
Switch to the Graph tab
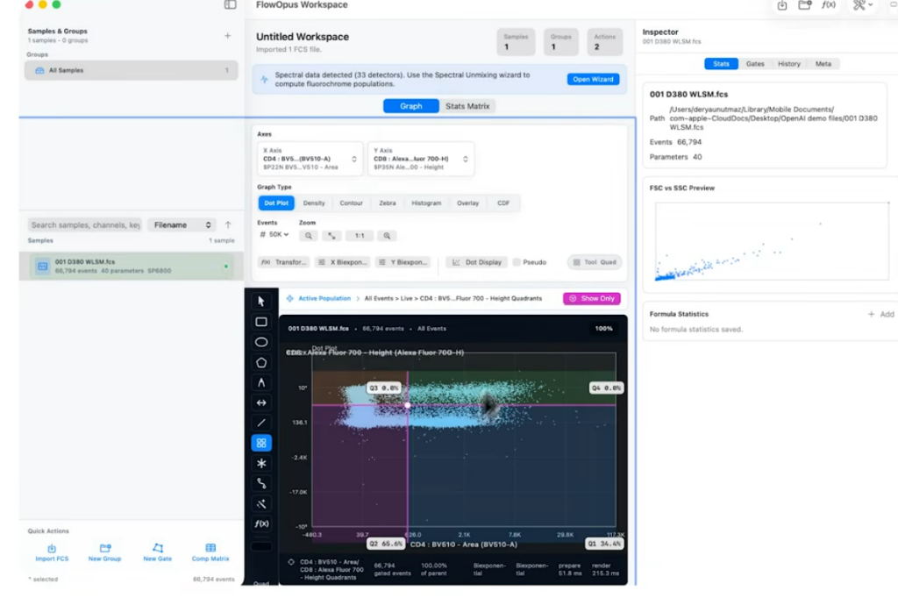(x=411, y=106)
